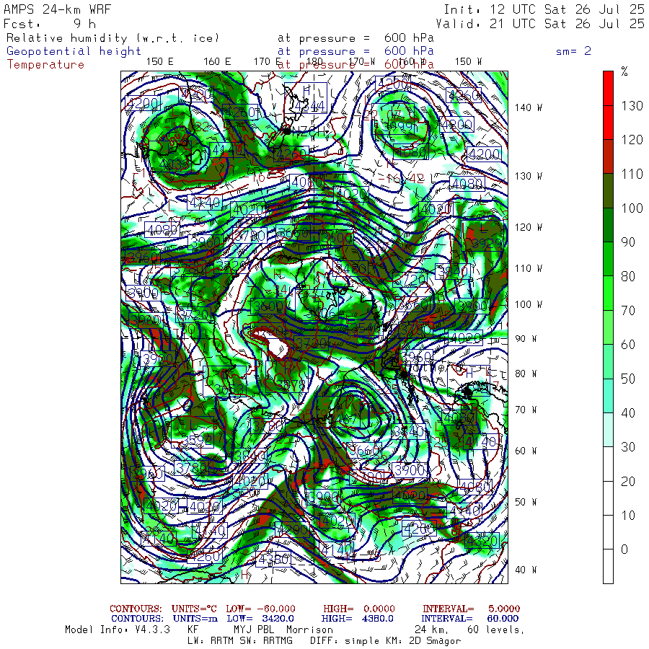Image resolution: width=649 pixels, height=649 pixels.
Task: Select the '3592' contour label on the map
Action: [x=198, y=440]
